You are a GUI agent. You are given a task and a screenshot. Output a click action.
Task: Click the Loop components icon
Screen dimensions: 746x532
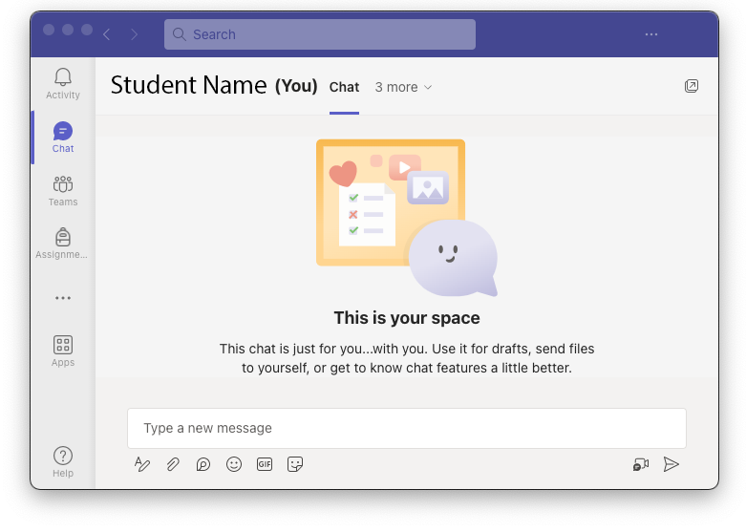[x=203, y=464]
